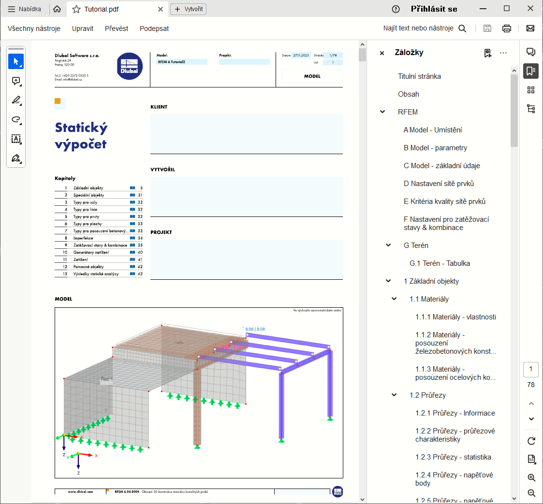Open the Nabídka menu
Screen dimensions: 543x504
(x=25, y=9)
